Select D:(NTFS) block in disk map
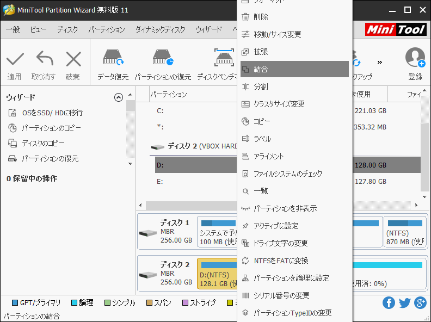 pyautogui.click(x=217, y=274)
